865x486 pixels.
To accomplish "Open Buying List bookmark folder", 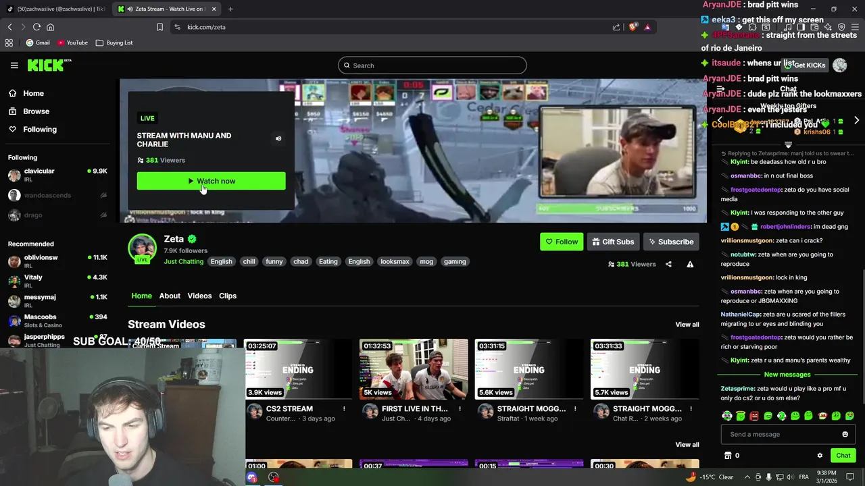I will click(114, 43).
